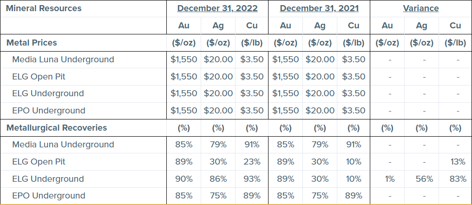This screenshot has height=205, width=472.
Task: Click the "December 31, 2021" column header
Action: click(x=320, y=8)
